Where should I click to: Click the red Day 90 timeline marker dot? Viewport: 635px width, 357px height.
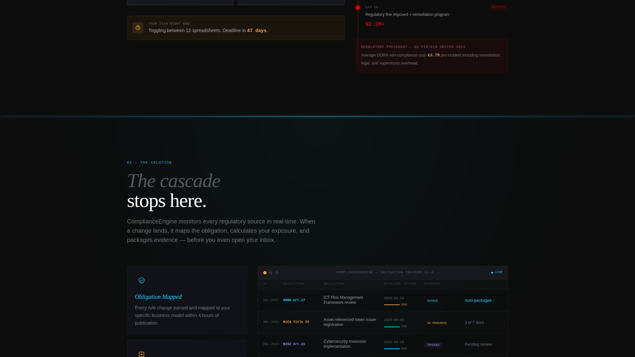pos(358,8)
